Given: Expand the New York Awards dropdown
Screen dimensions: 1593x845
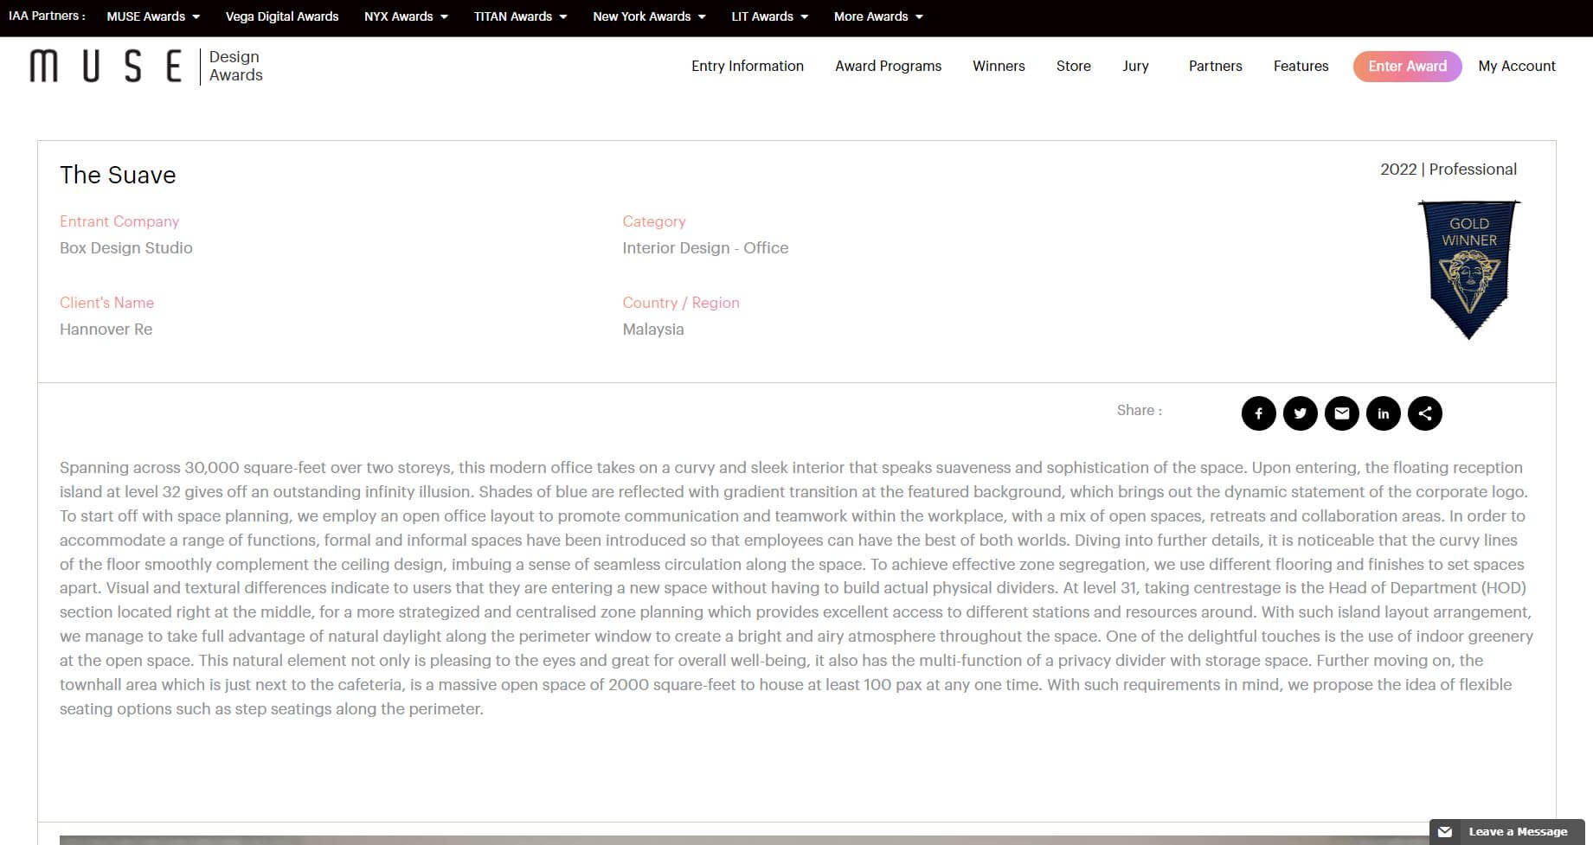Looking at the screenshot, I should tap(649, 16).
